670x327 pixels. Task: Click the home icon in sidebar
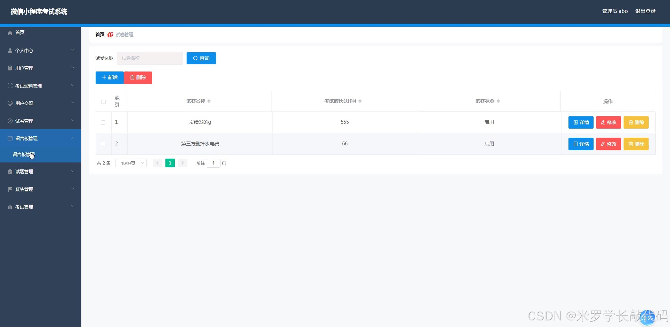(10, 33)
